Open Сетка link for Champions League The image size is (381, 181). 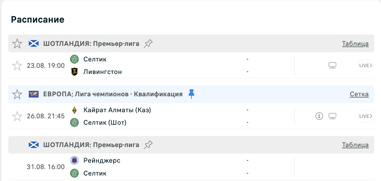click(x=359, y=94)
